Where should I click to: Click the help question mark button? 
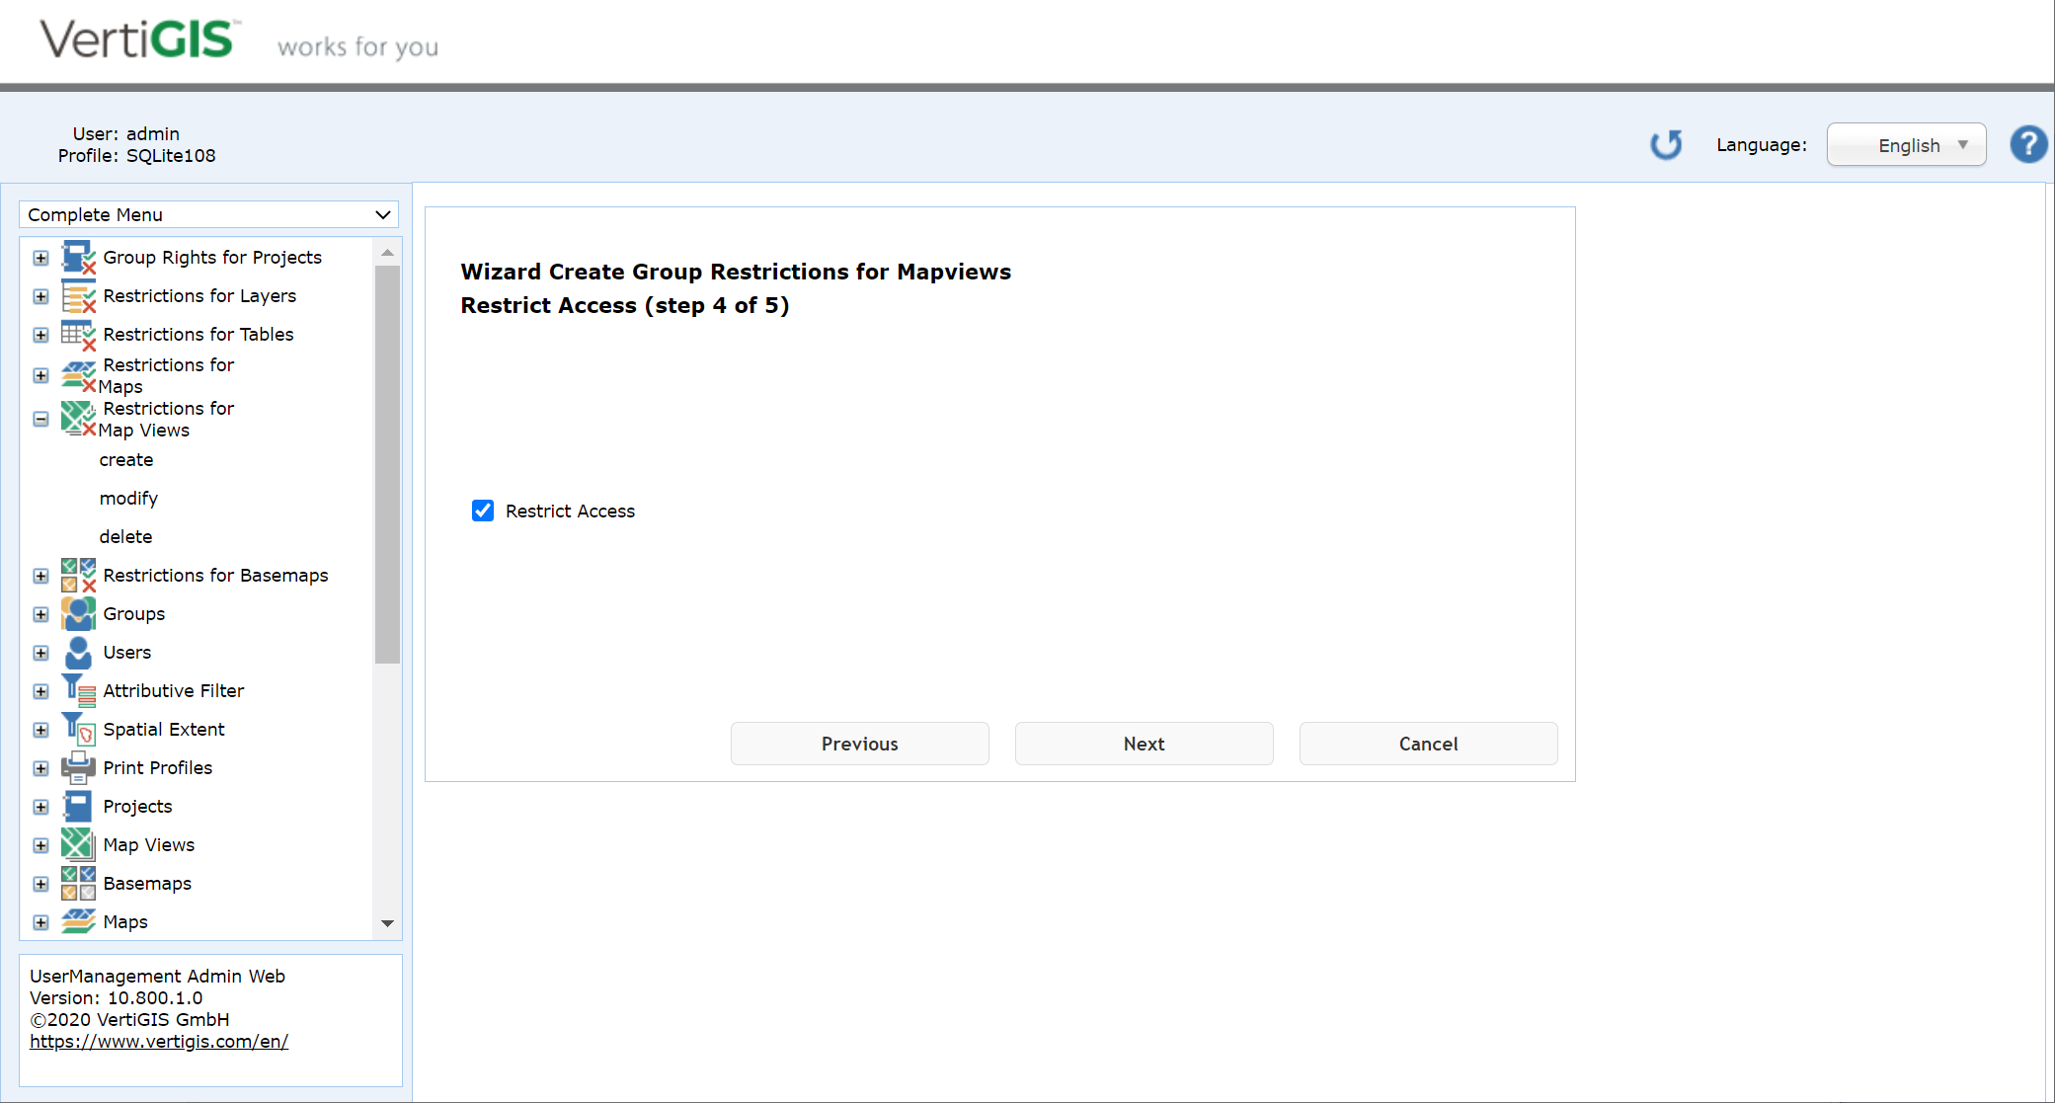tap(2029, 144)
